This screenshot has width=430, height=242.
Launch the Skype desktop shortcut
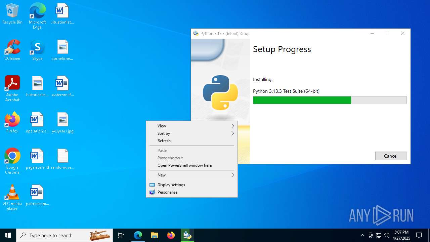click(x=37, y=50)
